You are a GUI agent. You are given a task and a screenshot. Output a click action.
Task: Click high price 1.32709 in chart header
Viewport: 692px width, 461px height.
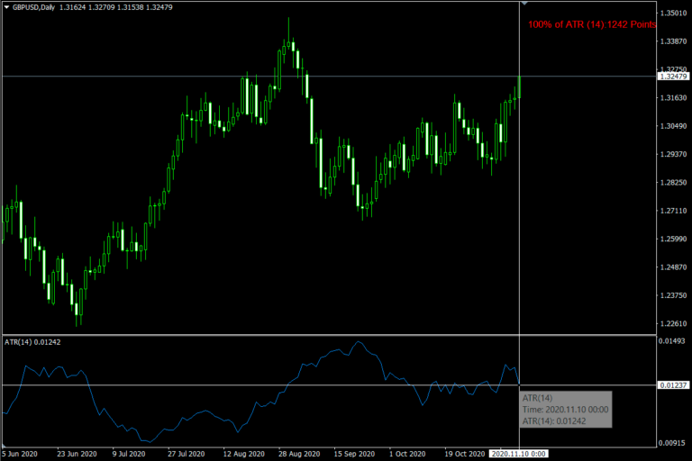click(x=101, y=7)
